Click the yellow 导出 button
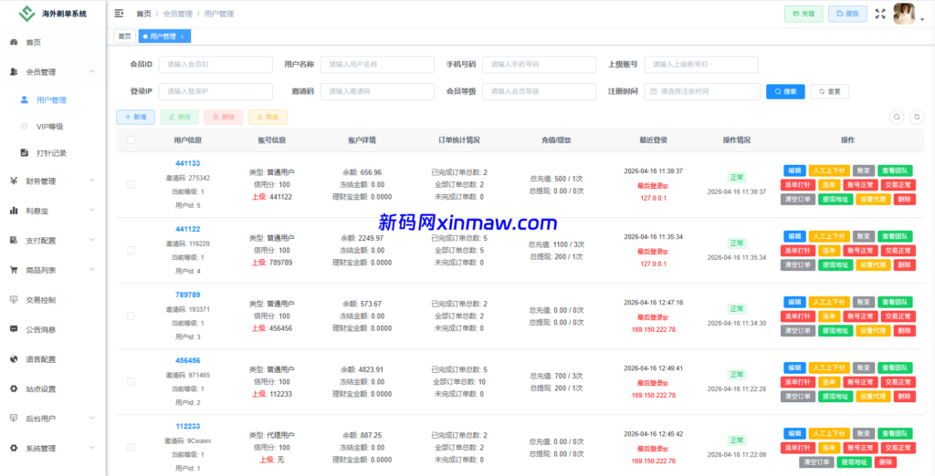The width and height of the screenshot is (935, 476). [x=268, y=118]
